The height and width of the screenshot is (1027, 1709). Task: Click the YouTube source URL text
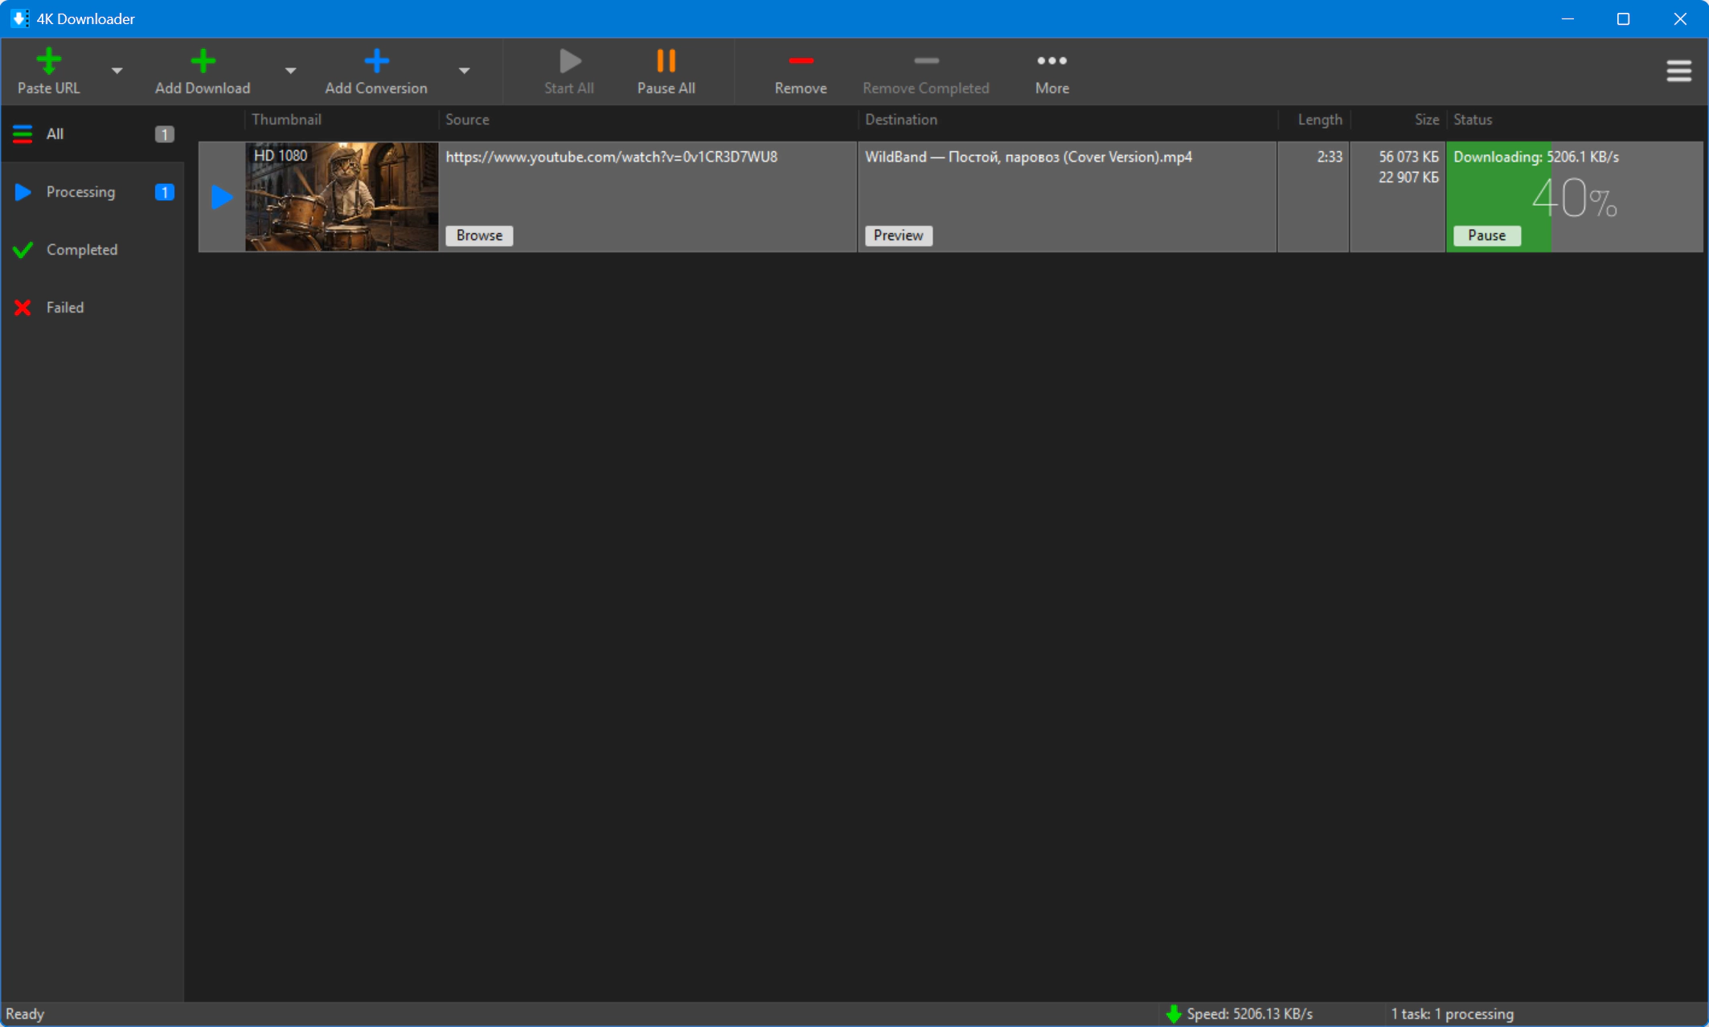click(611, 157)
